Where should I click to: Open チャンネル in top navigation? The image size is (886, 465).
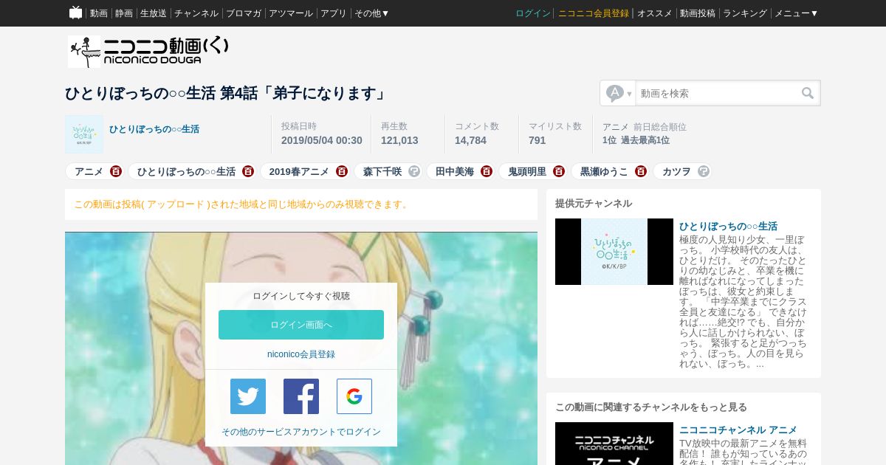pos(196,13)
